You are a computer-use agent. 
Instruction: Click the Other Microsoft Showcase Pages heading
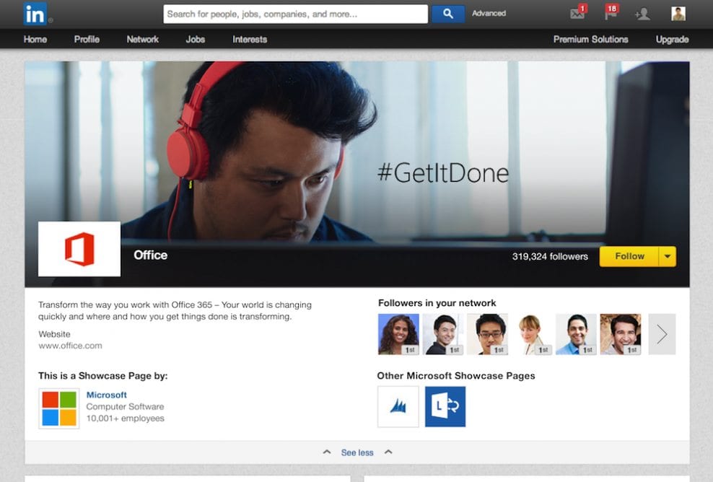(x=456, y=376)
